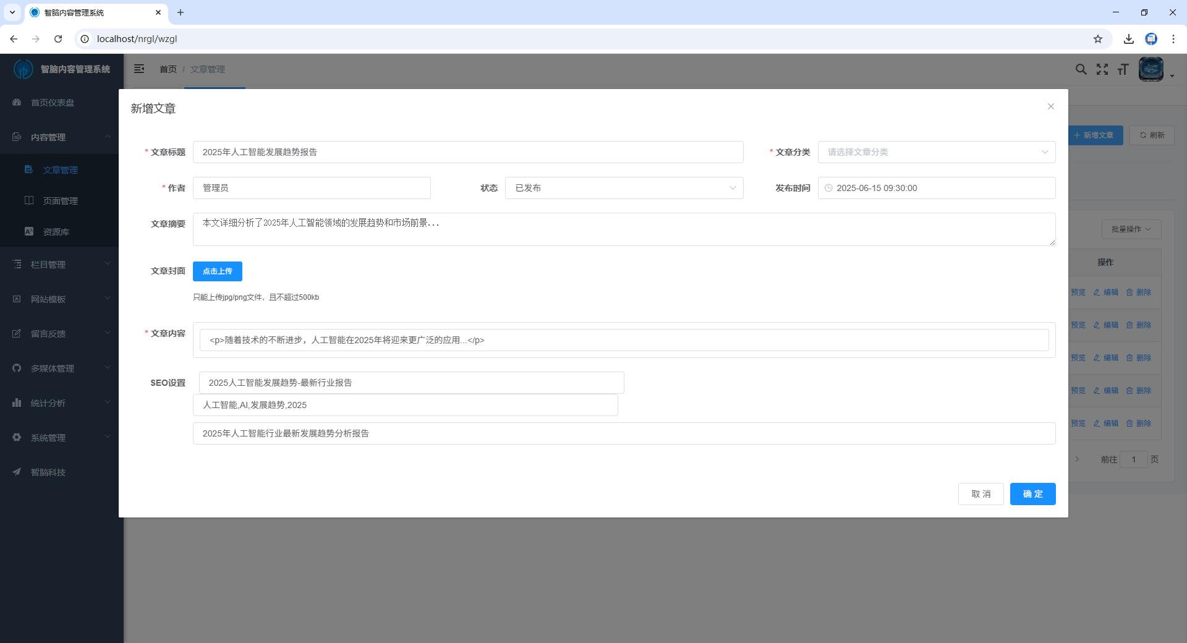The width and height of the screenshot is (1187, 643).
Task: Open the global search icon
Action: [1081, 69]
